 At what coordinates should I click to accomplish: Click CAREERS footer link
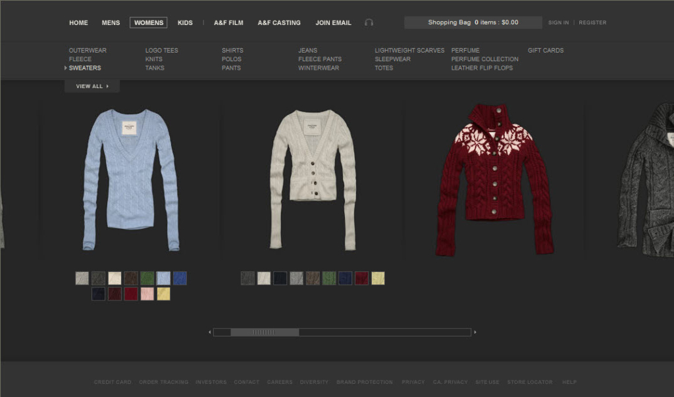click(x=279, y=382)
